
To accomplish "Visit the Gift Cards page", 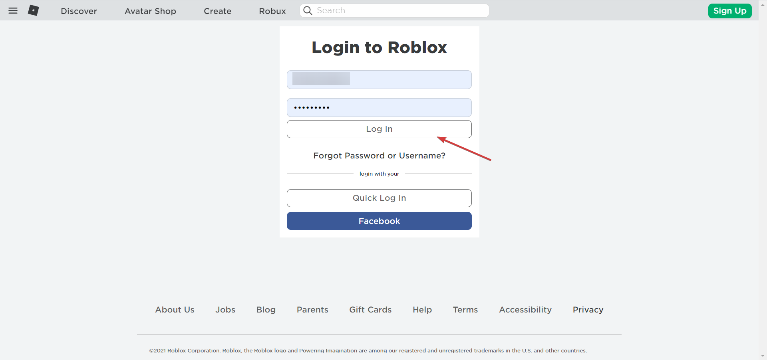I will click(x=370, y=310).
